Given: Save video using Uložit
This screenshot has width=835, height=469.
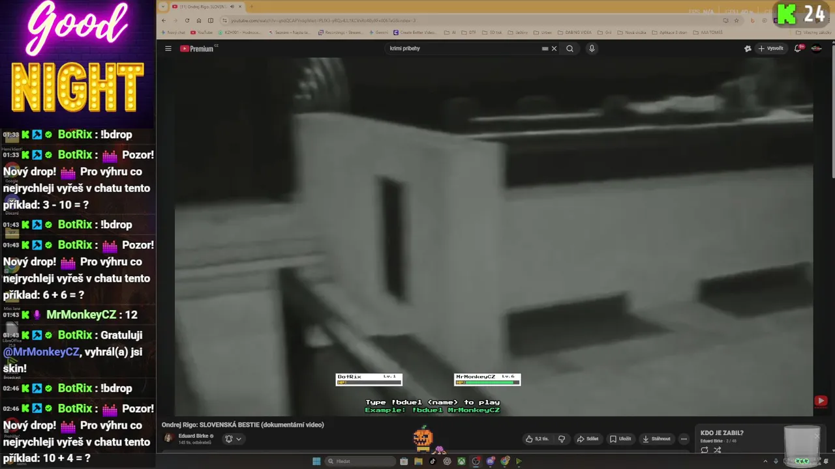Looking at the screenshot, I should pos(620,438).
